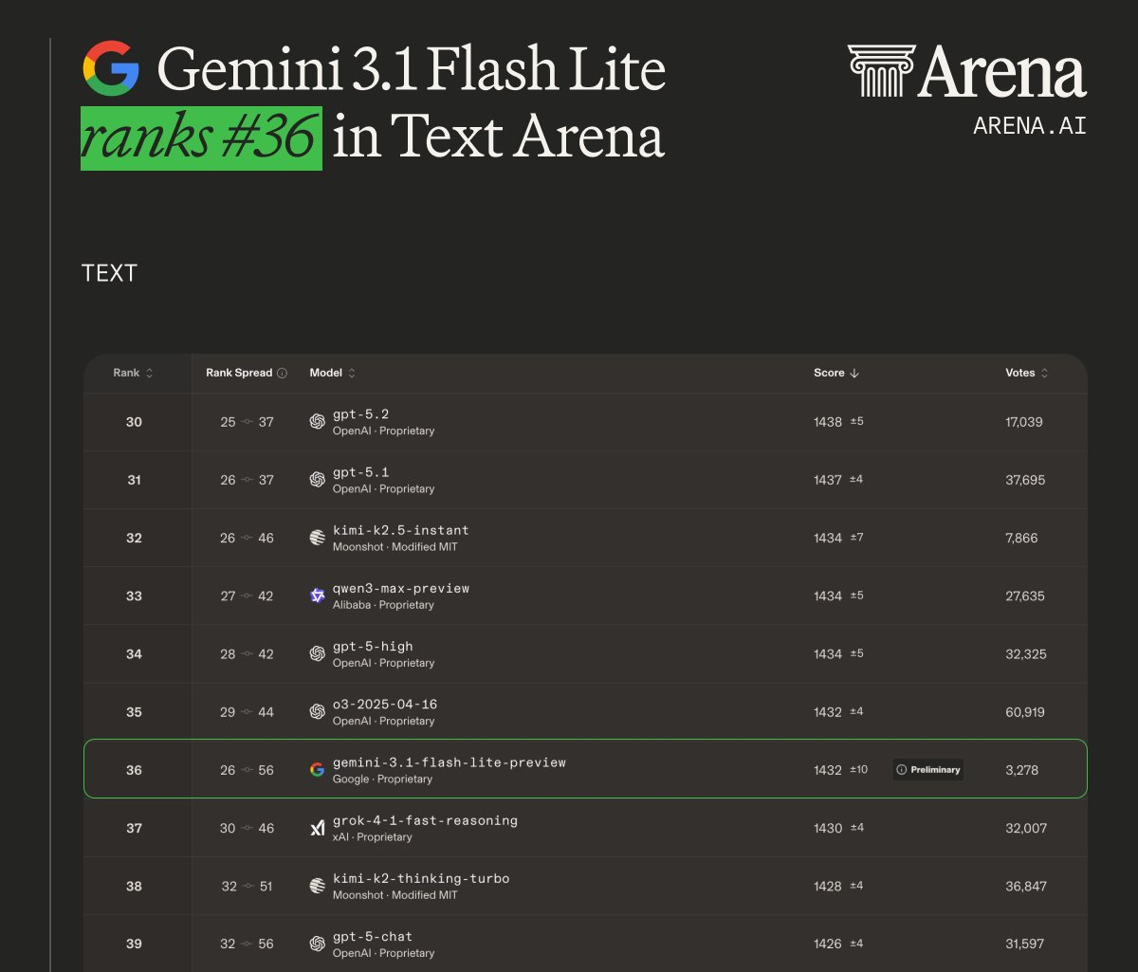Open the sort chevron on the Model column
The image size is (1138, 972).
point(350,373)
